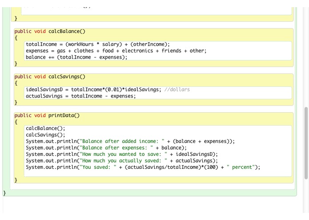Click the closing brace of the calcBalance method
Image resolution: width=309 pixels, height=220 pixels.
pos(16,64)
